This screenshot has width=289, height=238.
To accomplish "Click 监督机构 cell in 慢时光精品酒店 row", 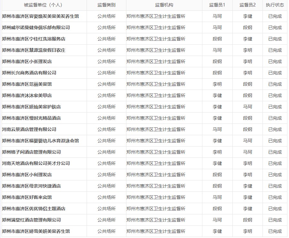I will pos(156,118).
